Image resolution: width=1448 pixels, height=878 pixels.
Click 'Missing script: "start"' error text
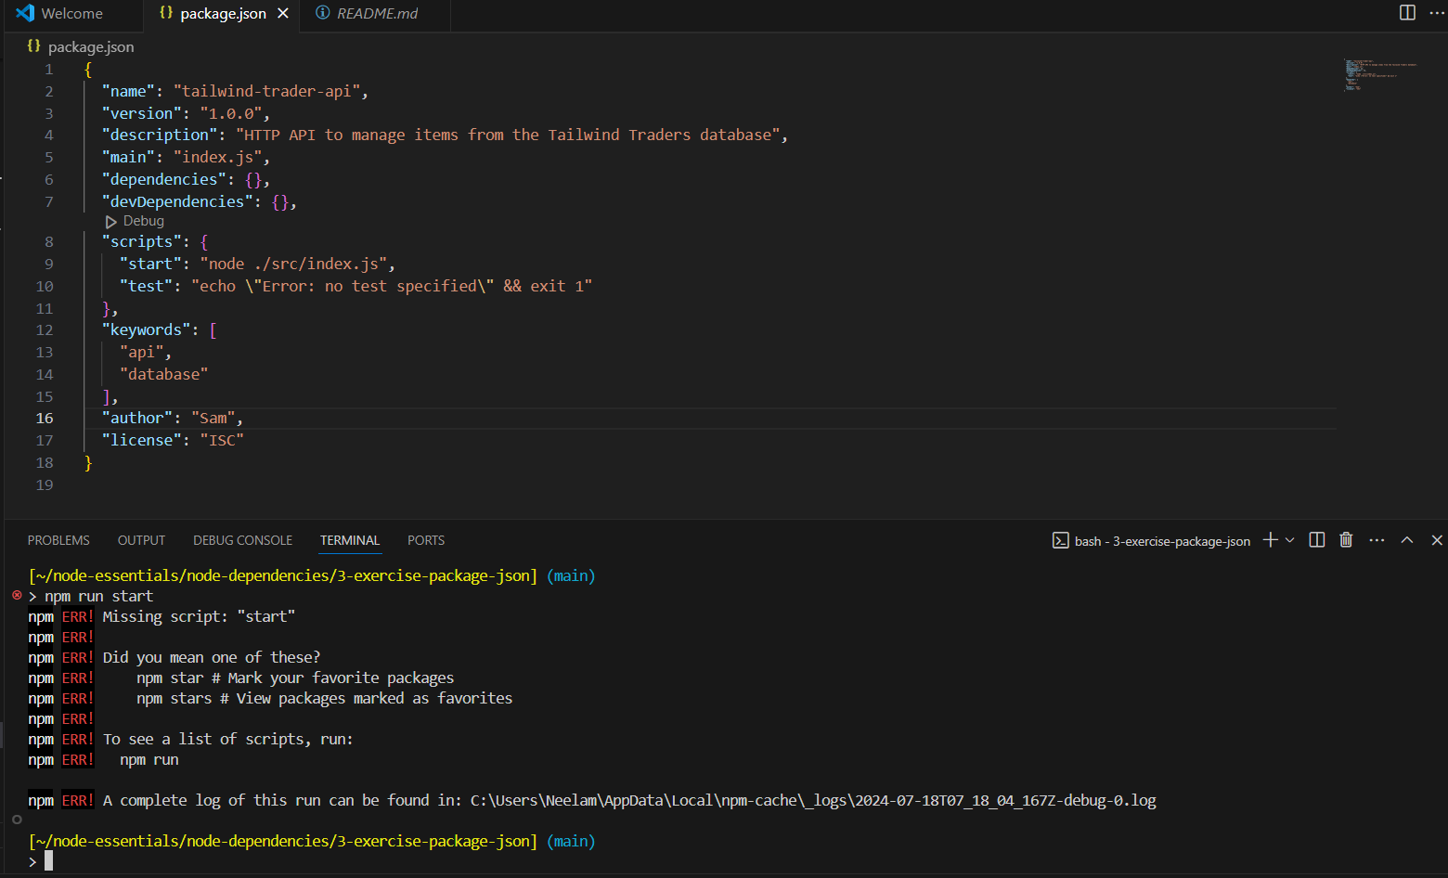point(199,617)
